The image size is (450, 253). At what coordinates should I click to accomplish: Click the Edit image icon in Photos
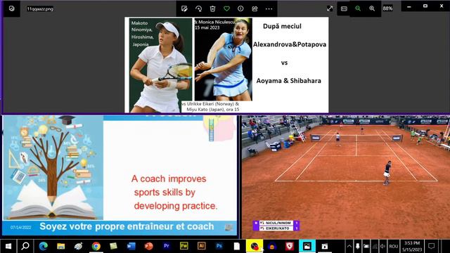tap(184, 9)
